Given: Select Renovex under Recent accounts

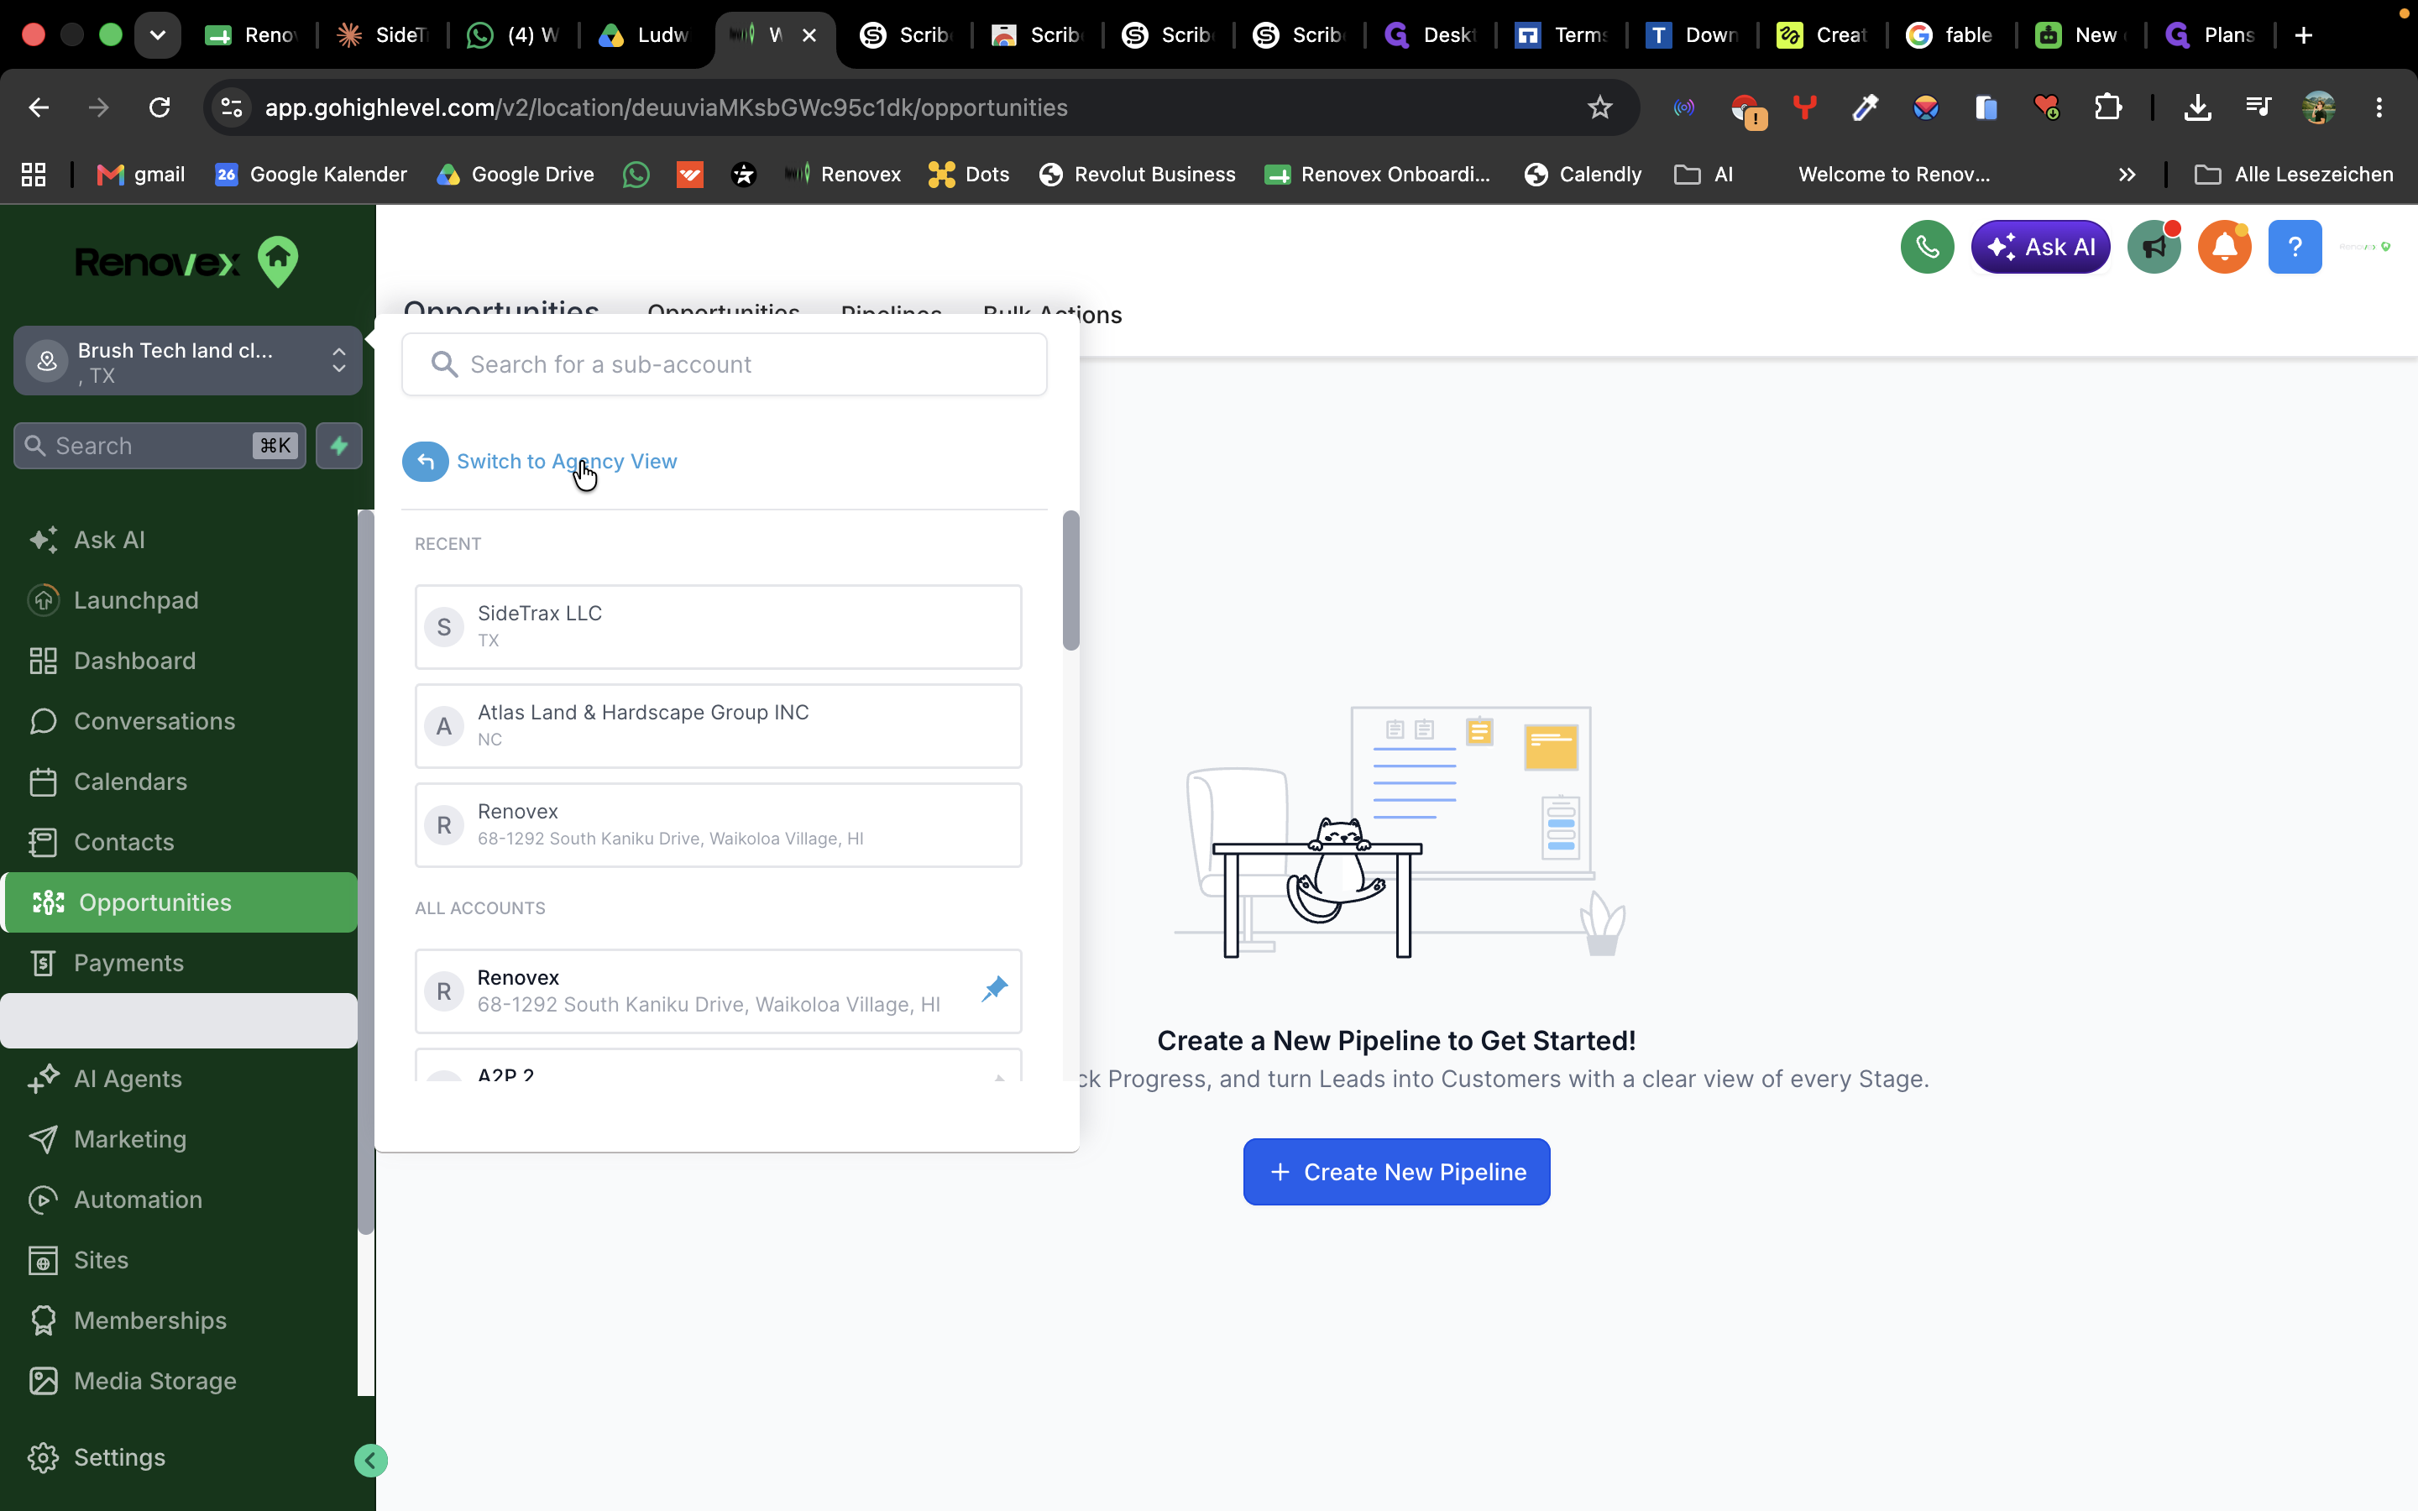Looking at the screenshot, I should (x=719, y=824).
